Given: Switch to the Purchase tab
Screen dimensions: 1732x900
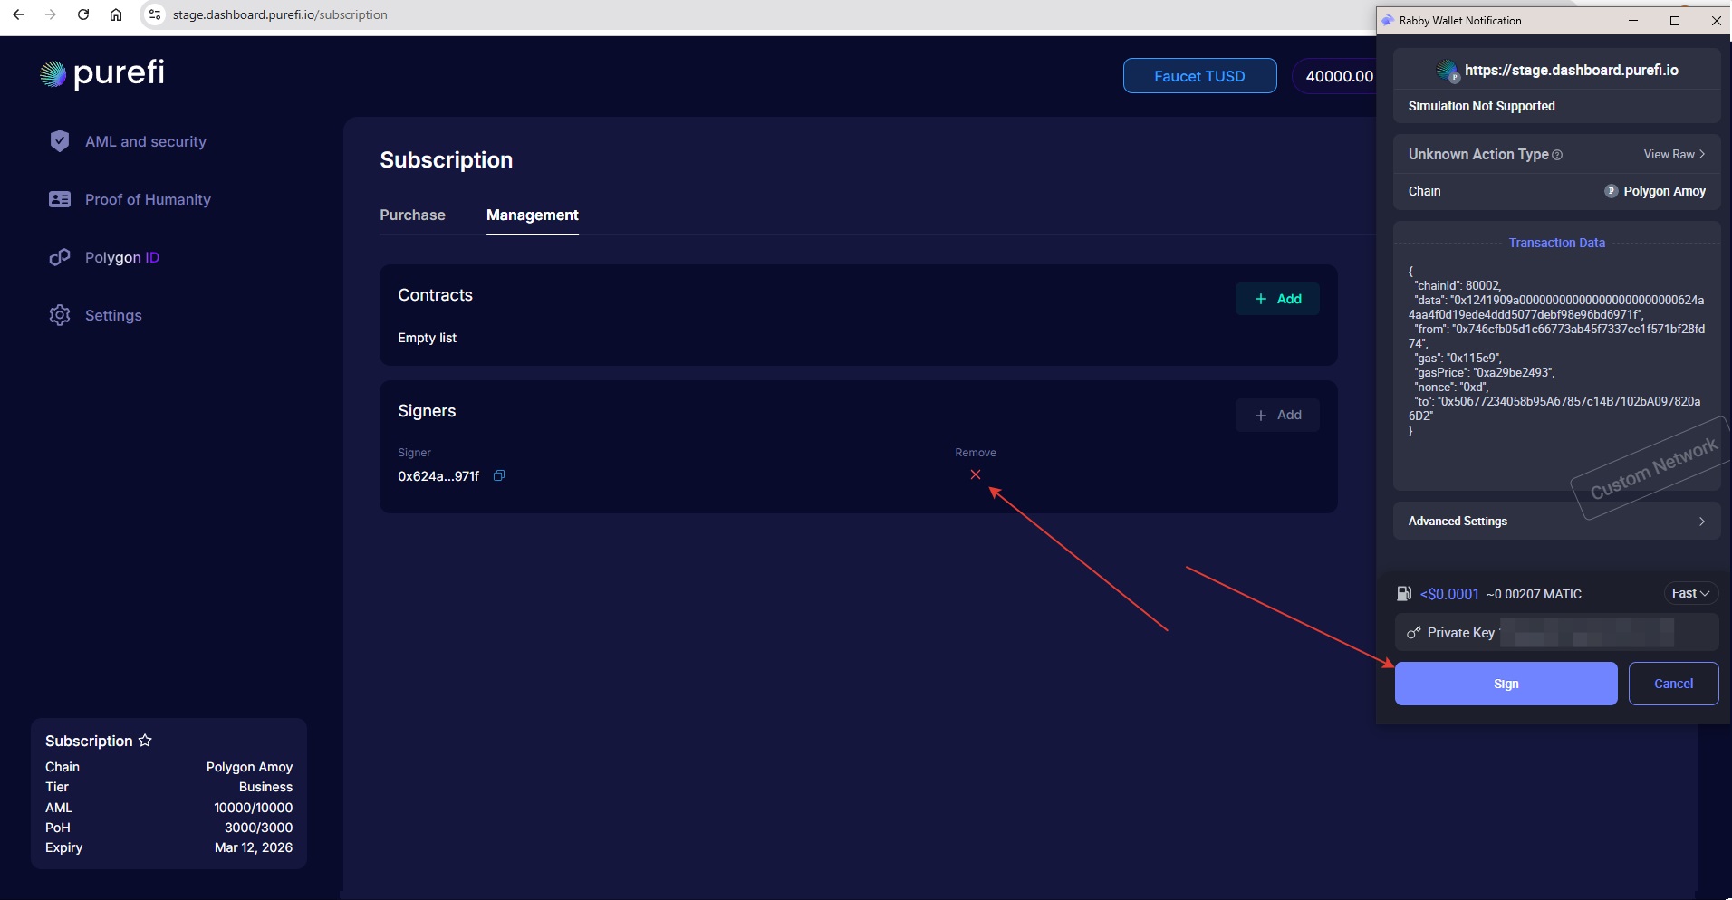Looking at the screenshot, I should tap(412, 215).
